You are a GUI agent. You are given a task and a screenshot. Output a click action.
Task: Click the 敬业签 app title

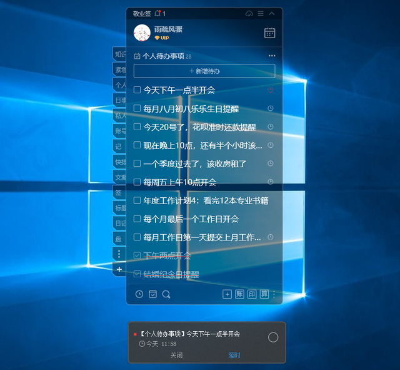[142, 14]
